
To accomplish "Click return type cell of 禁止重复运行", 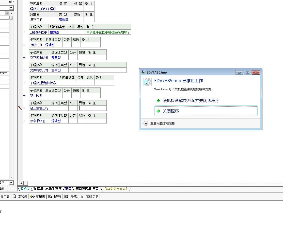I will [x=59, y=108].
